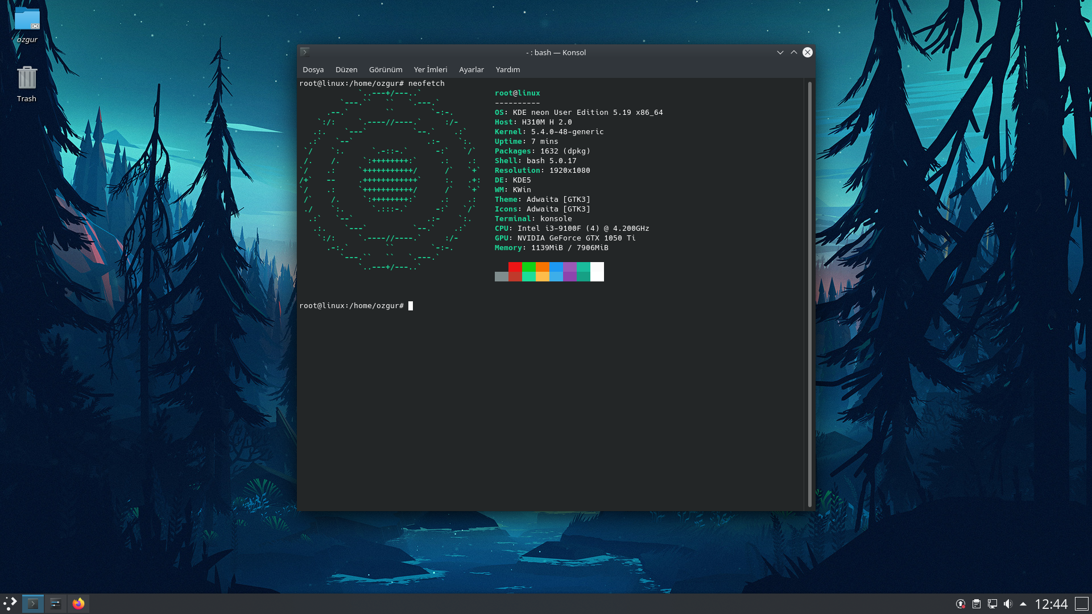This screenshot has width=1092, height=614.
Task: Click the 'Resolution: 1920x1080' line
Action: pos(543,171)
